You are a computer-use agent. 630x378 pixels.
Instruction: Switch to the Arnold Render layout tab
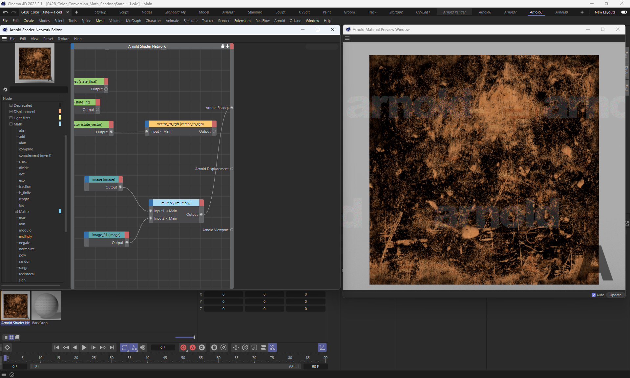tap(454, 12)
